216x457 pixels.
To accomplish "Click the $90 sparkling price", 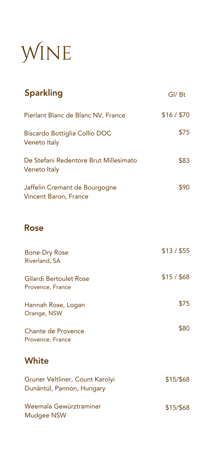I will (184, 187).
